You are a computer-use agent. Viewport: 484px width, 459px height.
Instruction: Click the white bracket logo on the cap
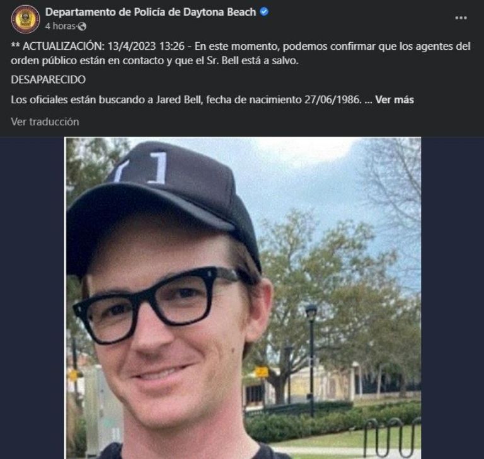[142, 167]
